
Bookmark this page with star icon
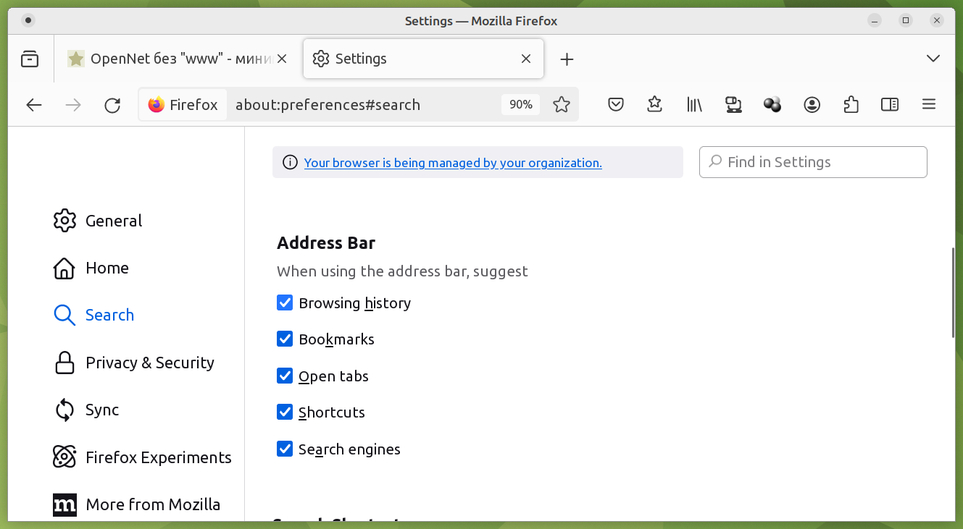(561, 105)
